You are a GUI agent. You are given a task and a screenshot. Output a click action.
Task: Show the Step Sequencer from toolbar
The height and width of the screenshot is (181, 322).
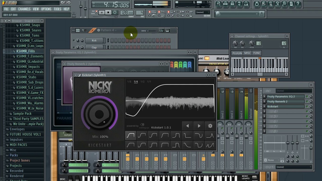pos(225,4)
